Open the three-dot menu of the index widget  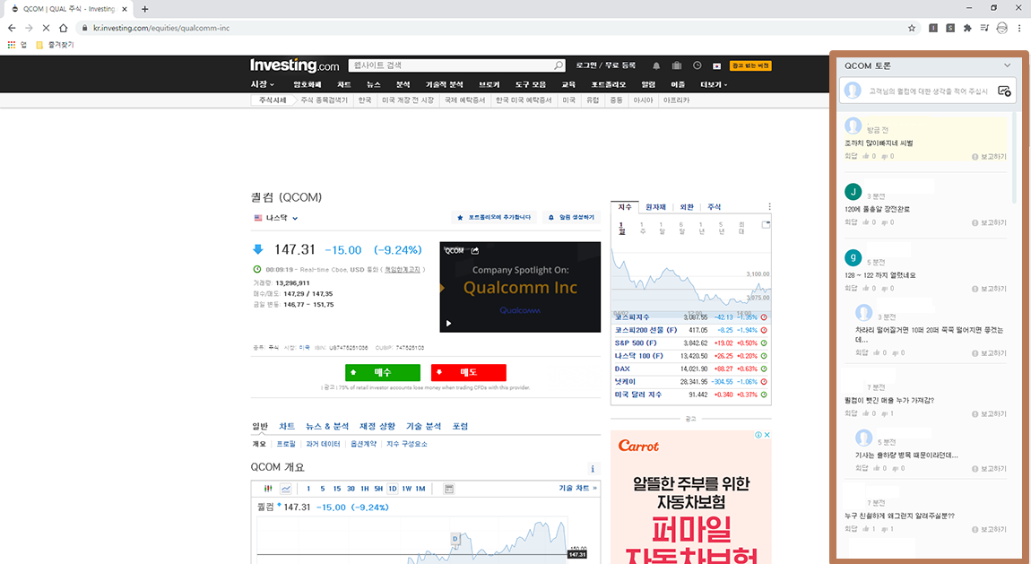769,207
